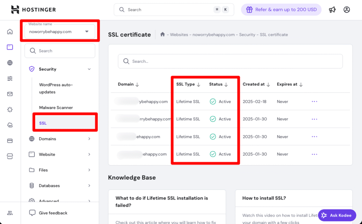Screen dimensions: 362x224
Task: Open the globe domains icon in left rail
Action: [x=10, y=63]
